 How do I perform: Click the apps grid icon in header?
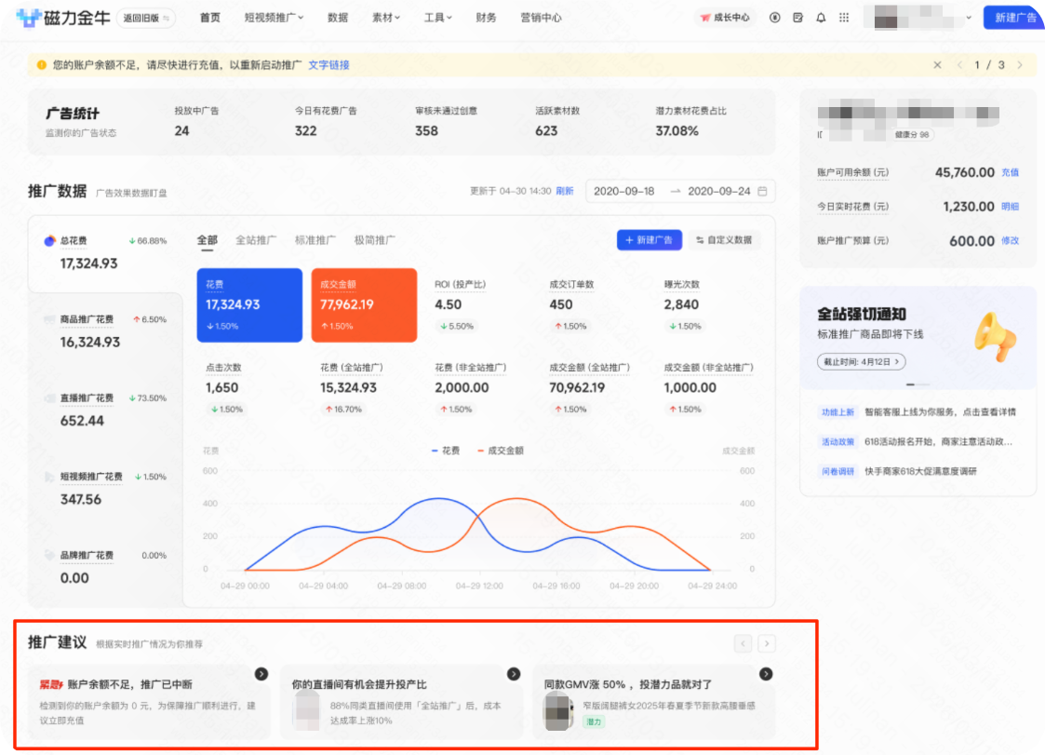point(844,18)
